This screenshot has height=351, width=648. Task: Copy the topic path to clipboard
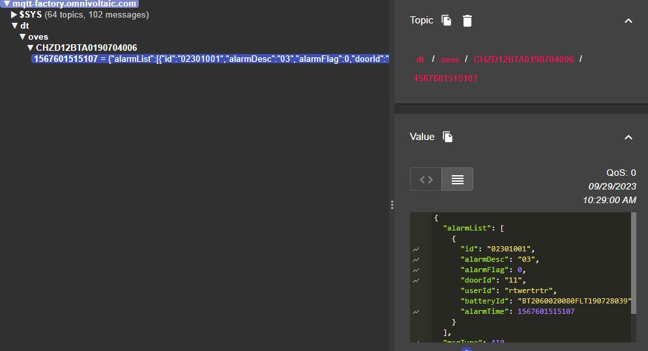[x=447, y=21]
